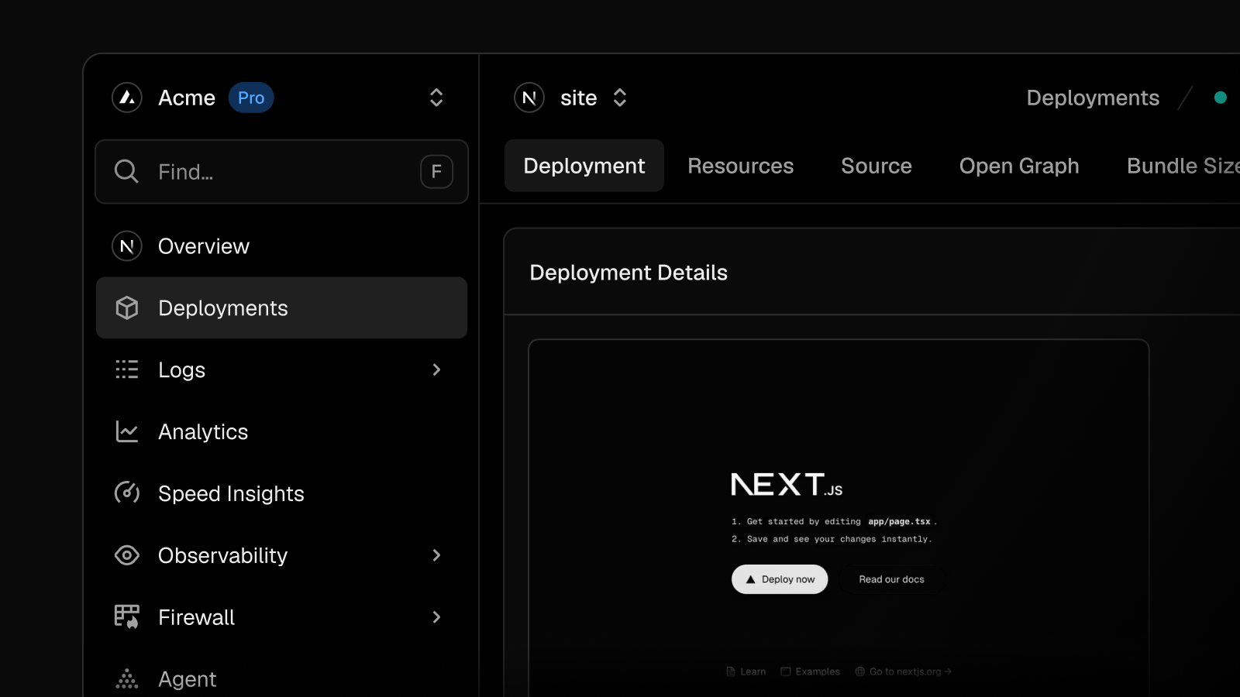Click the Read our docs button
Image resolution: width=1240 pixels, height=697 pixels.
pos(891,579)
